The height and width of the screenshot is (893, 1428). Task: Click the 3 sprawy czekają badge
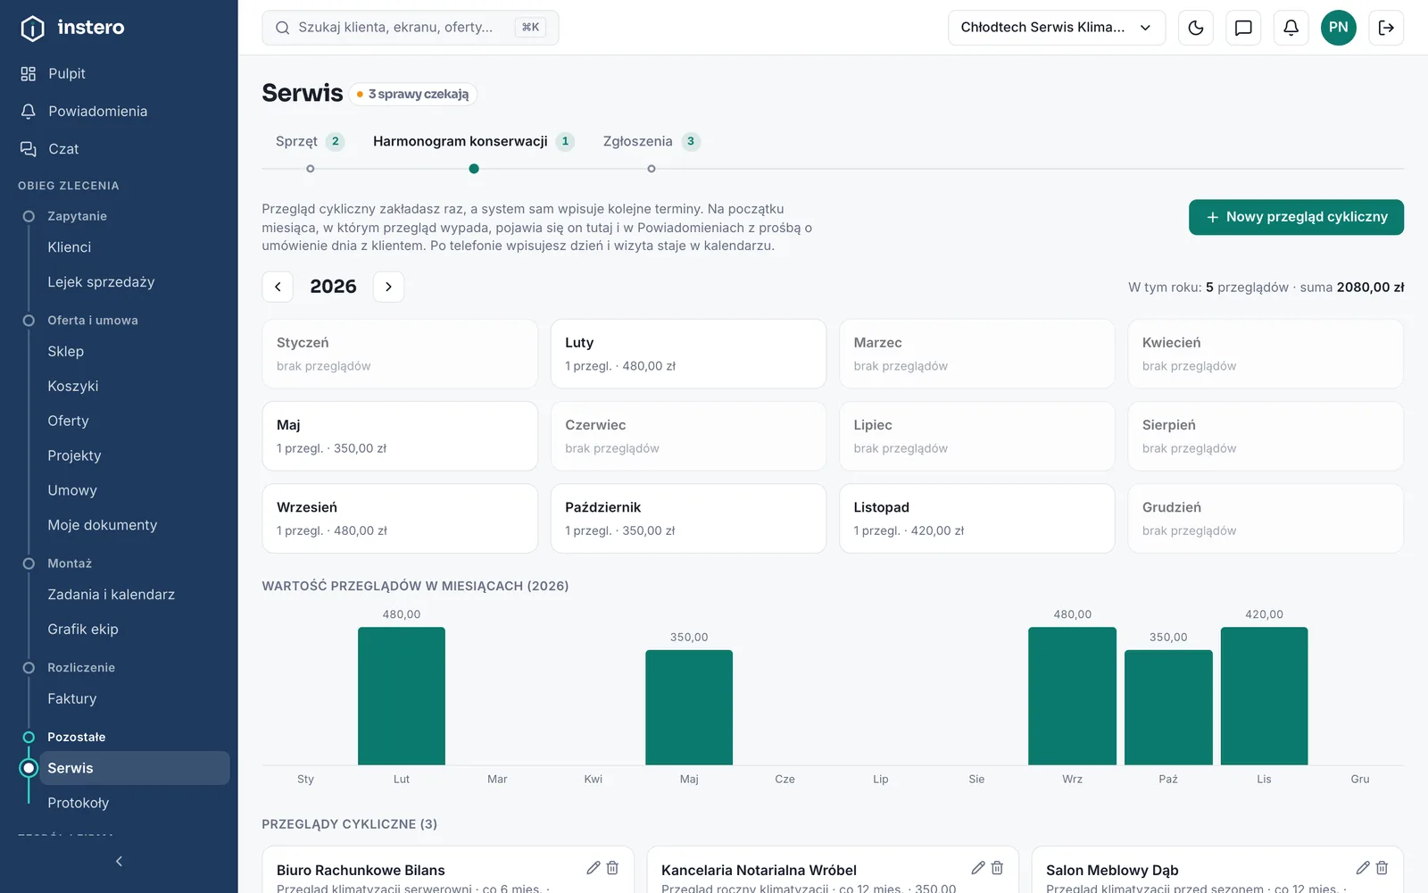[413, 94]
